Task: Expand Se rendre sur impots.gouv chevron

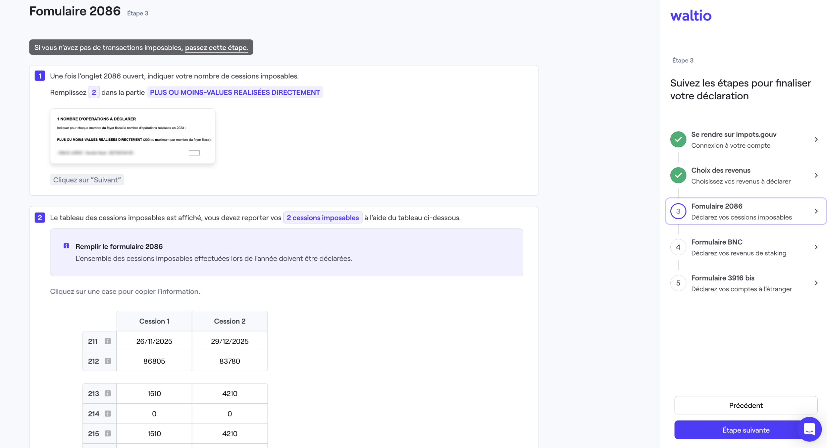Action: tap(816, 140)
